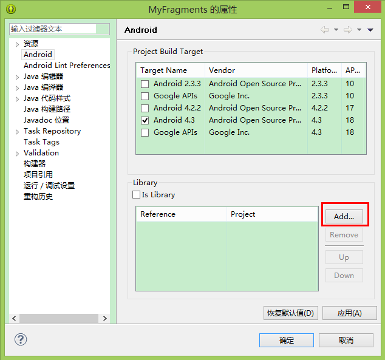This screenshot has width=385, height=360.
Task: Check the Android 4.2.2 target checkbox
Action: (x=145, y=108)
